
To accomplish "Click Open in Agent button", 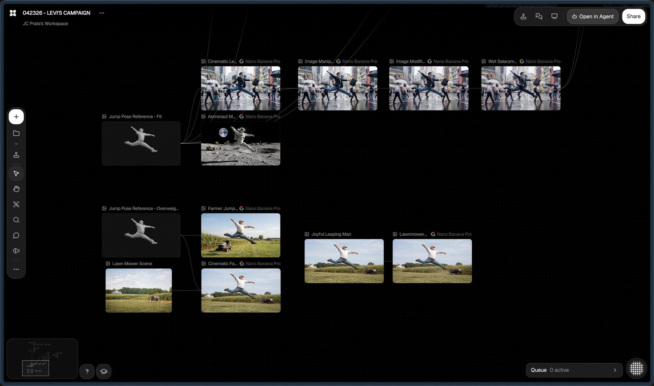I will click(593, 16).
